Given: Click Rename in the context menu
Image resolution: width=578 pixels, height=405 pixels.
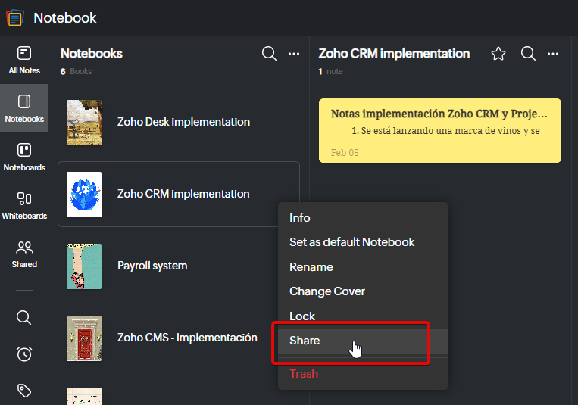Looking at the screenshot, I should tap(311, 267).
